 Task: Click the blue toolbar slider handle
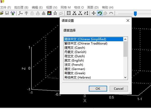[135, 14]
